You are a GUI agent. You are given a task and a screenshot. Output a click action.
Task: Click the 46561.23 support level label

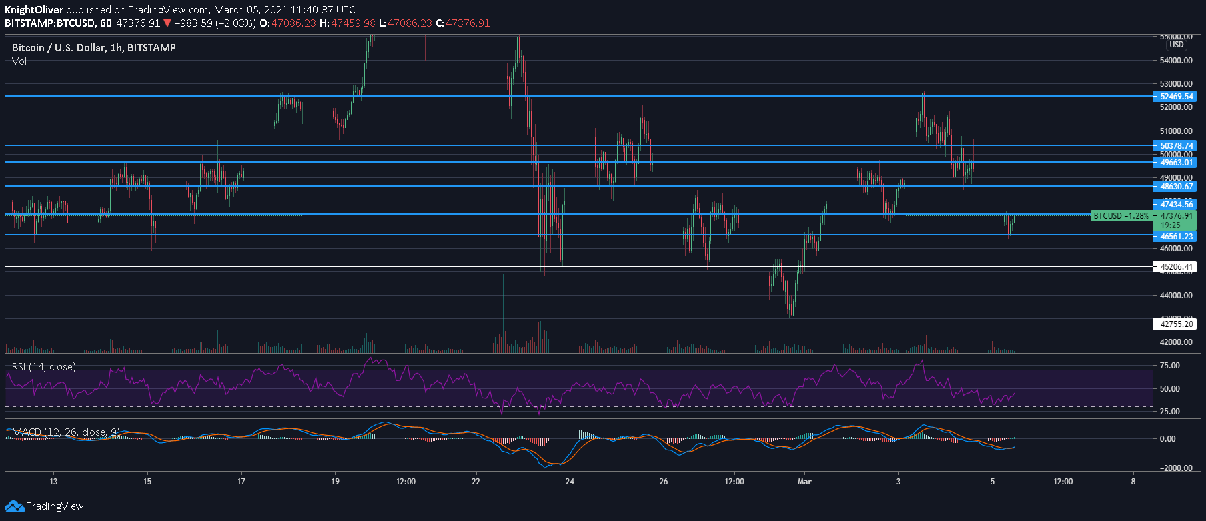[x=1175, y=237]
